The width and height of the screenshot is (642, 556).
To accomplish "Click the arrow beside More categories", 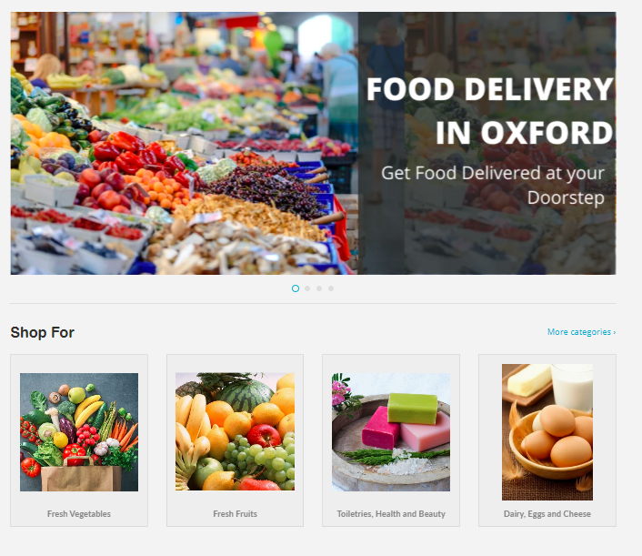I will coord(614,332).
